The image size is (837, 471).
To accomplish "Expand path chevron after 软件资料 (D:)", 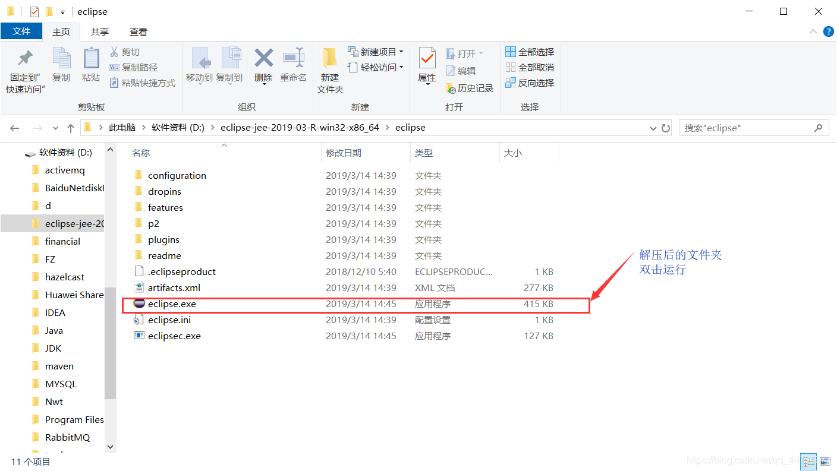I will pos(212,128).
